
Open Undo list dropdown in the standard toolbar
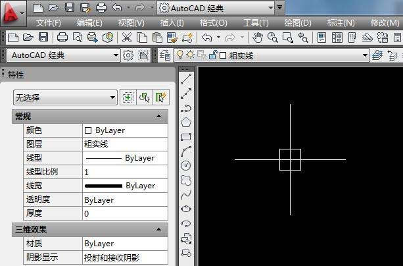tap(218, 38)
